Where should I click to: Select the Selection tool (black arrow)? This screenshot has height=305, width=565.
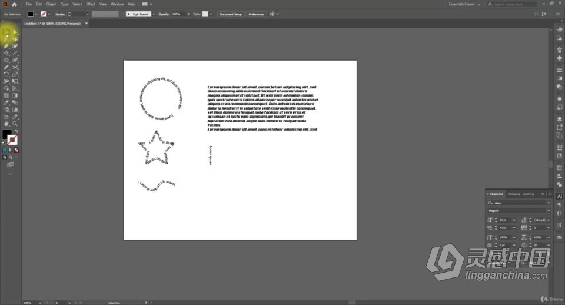(6, 32)
